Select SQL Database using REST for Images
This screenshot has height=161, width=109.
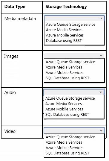point(67,78)
